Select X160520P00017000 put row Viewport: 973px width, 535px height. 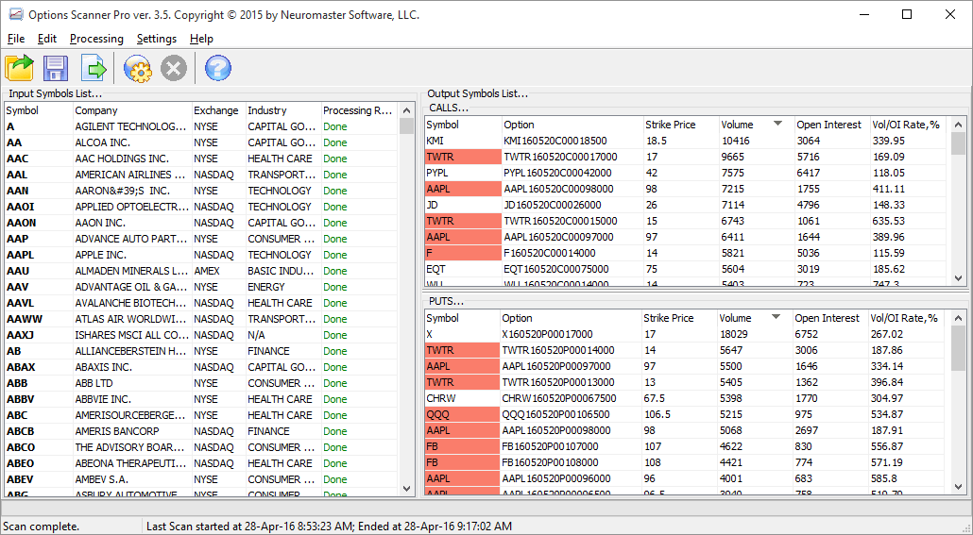[x=687, y=334]
